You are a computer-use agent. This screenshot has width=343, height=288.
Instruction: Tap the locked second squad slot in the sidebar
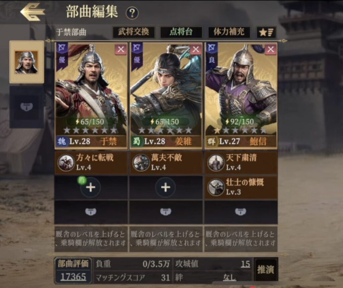(26, 107)
